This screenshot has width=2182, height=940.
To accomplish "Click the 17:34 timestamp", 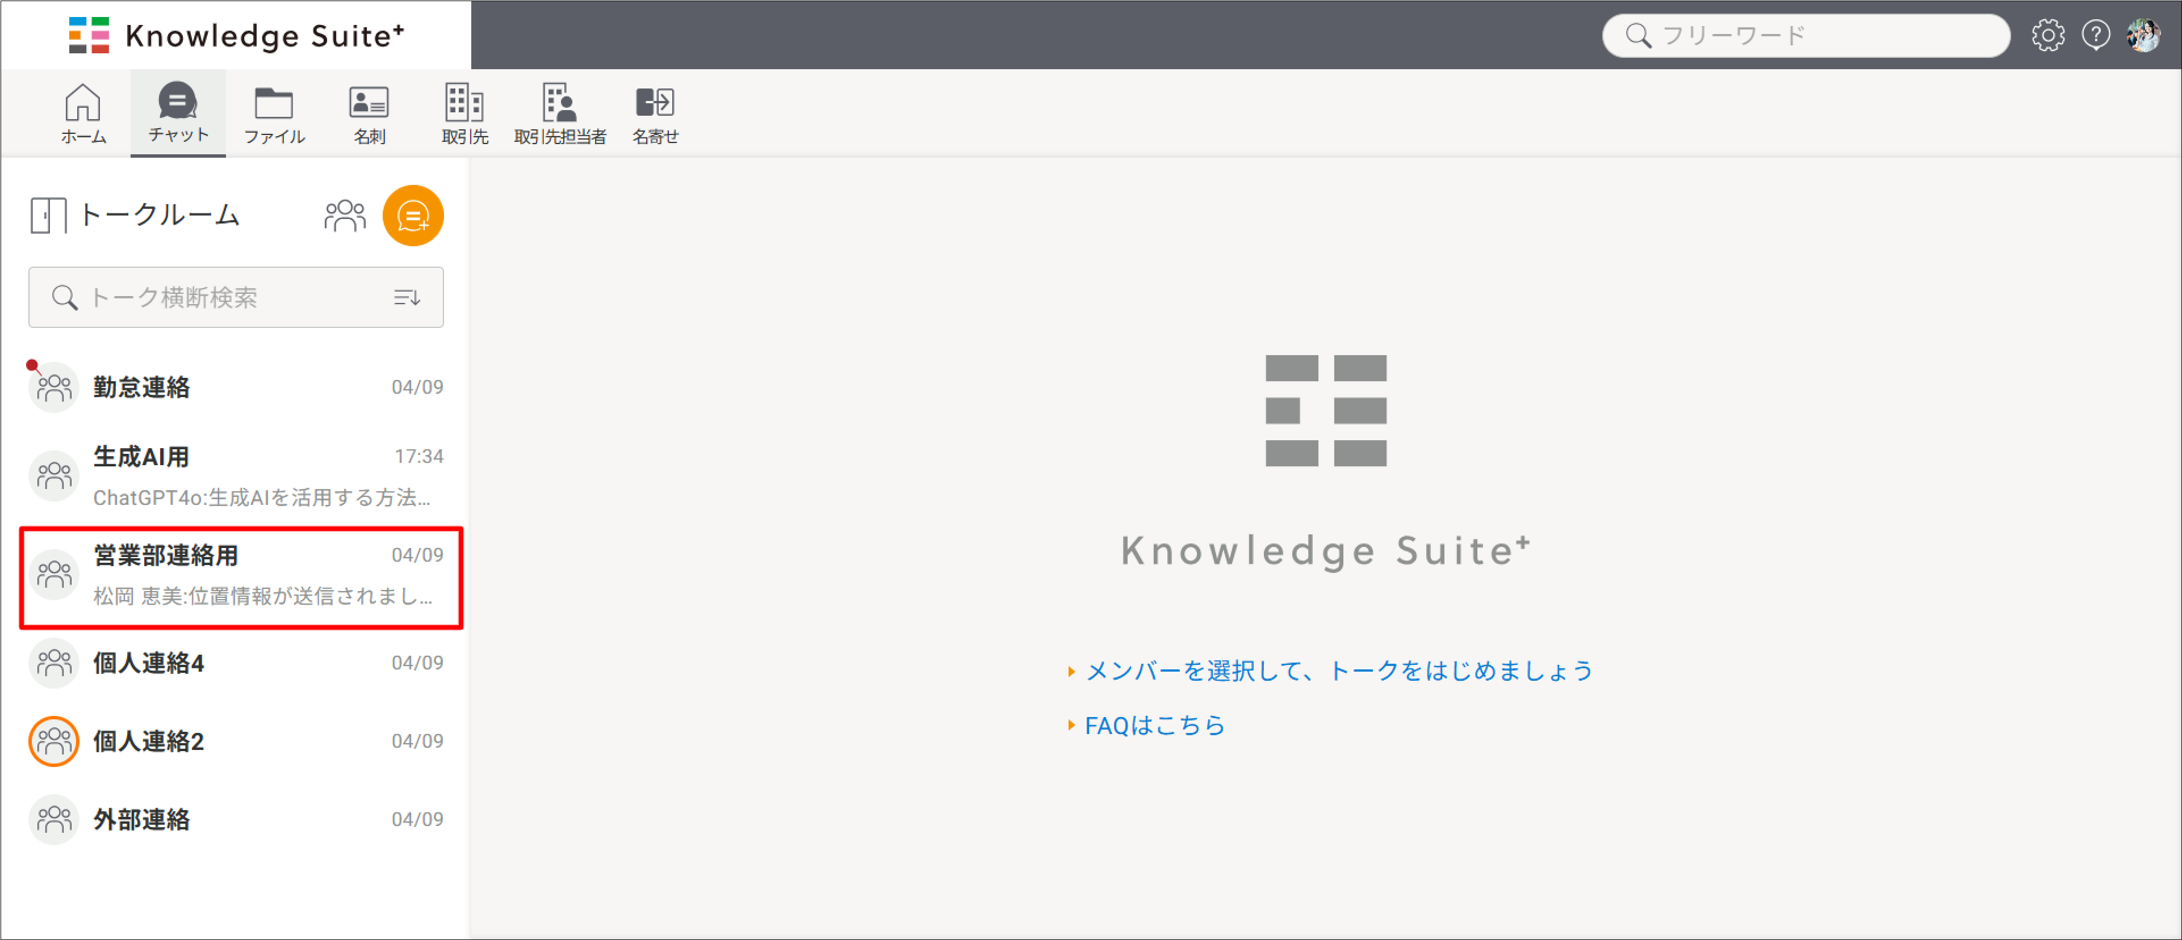I will (418, 456).
